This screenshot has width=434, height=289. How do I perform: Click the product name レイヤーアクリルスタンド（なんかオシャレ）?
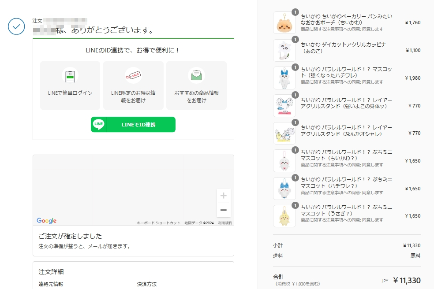pos(346,130)
